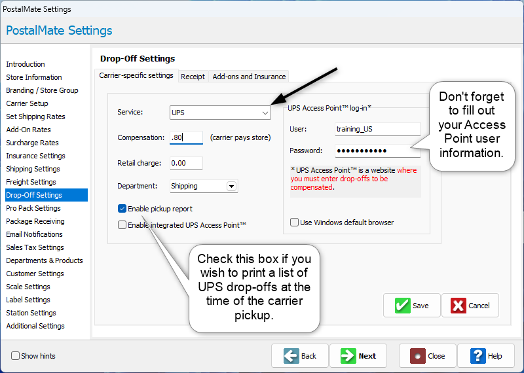The width and height of the screenshot is (524, 373).
Task: Open the Service dropdown showing UPS
Action: (220, 113)
